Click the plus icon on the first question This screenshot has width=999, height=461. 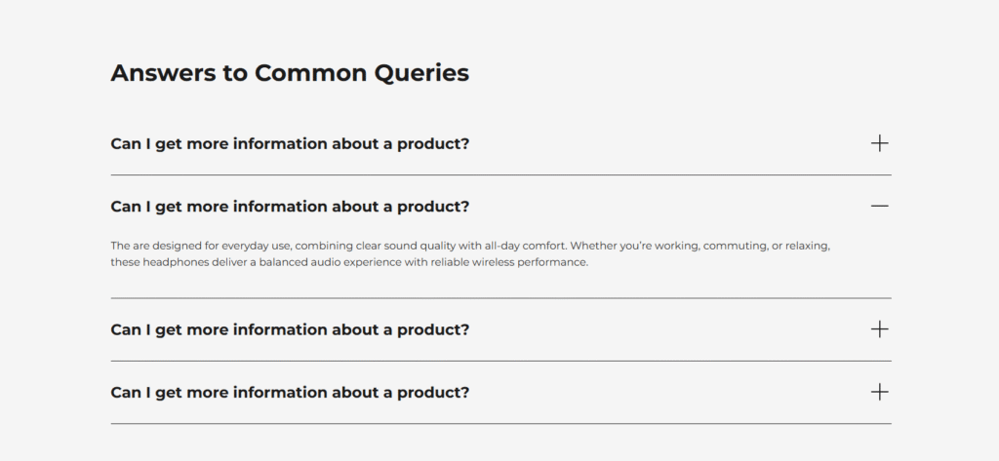click(x=879, y=143)
